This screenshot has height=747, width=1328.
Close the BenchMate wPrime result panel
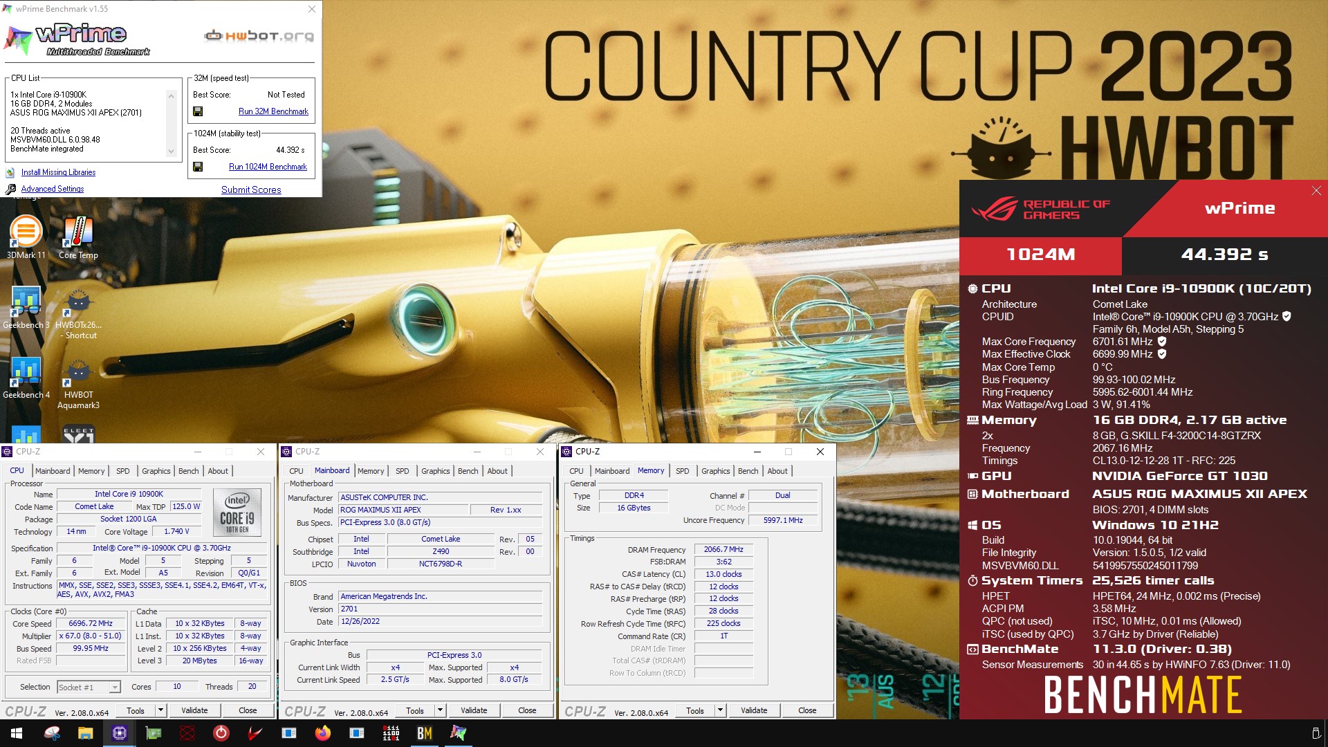point(1316,191)
